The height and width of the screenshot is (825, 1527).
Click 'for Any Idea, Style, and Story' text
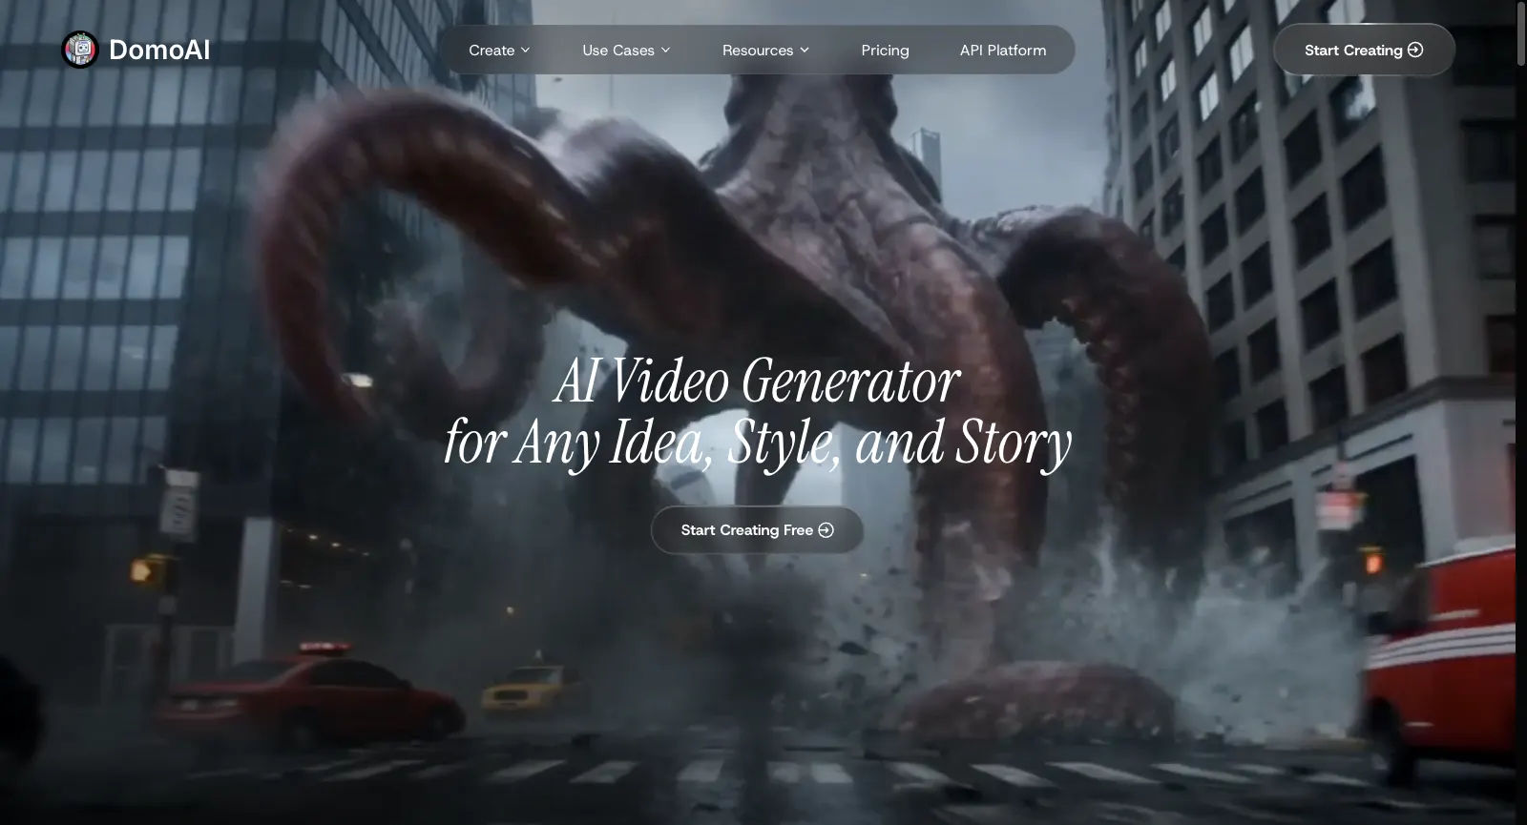(x=758, y=443)
